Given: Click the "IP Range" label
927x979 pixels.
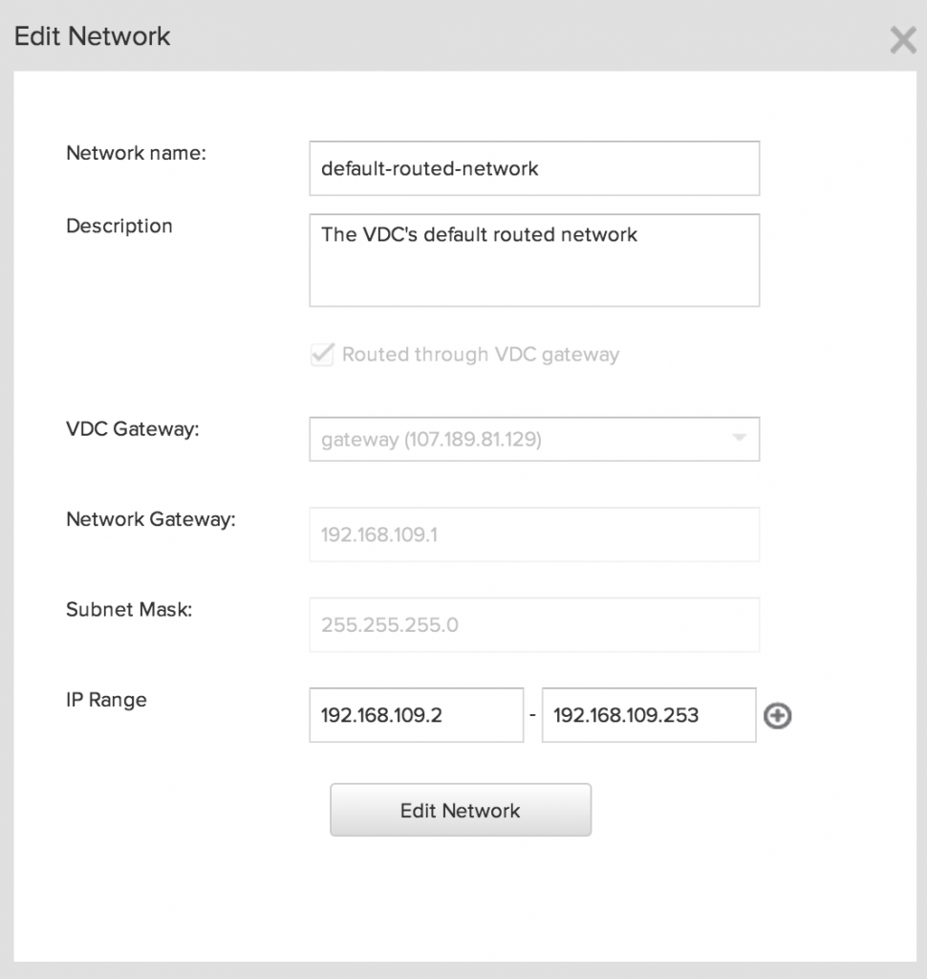Looking at the screenshot, I should point(106,700).
